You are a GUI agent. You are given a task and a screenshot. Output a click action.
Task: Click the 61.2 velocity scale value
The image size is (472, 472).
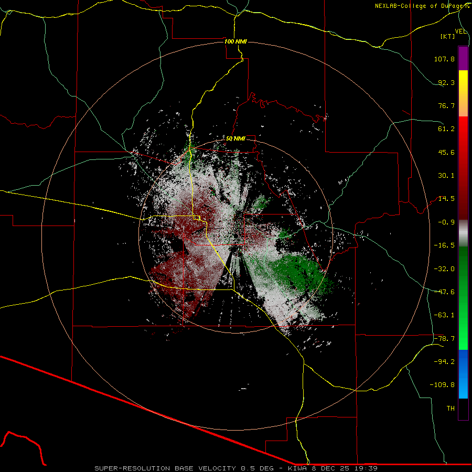pyautogui.click(x=446, y=129)
